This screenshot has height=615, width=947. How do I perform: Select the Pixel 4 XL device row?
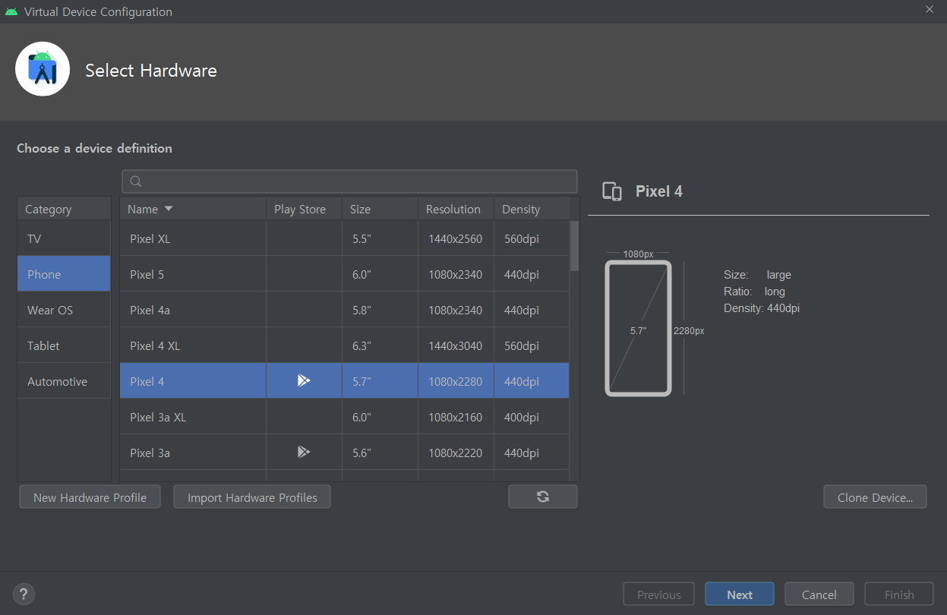[344, 345]
